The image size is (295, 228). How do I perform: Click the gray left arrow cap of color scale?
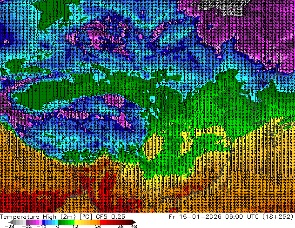[10, 222]
